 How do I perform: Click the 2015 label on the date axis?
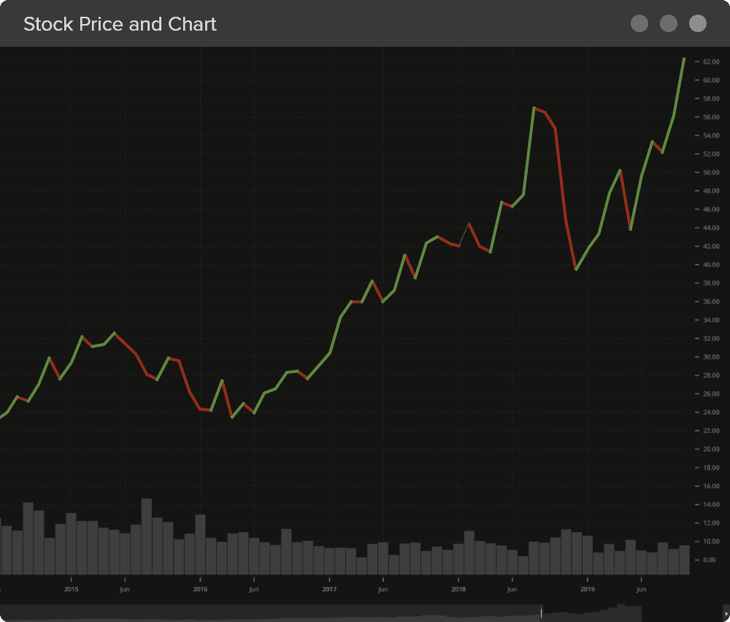tap(71, 589)
